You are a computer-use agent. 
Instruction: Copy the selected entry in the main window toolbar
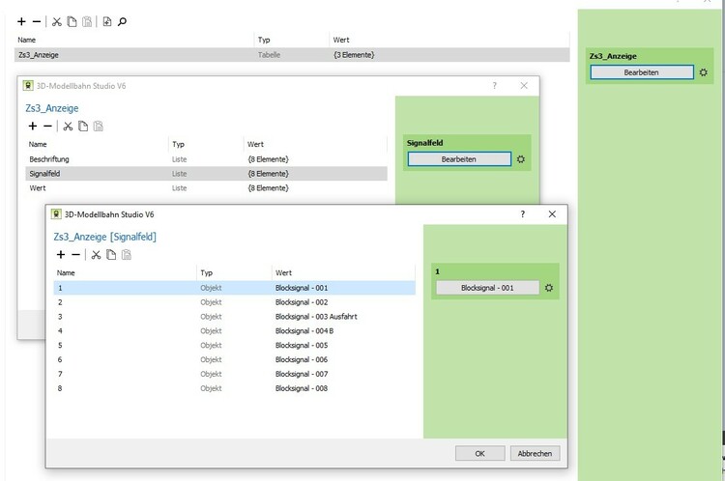point(72,21)
